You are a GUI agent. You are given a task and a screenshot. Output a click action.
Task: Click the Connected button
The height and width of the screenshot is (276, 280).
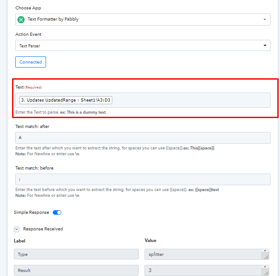tap(30, 62)
